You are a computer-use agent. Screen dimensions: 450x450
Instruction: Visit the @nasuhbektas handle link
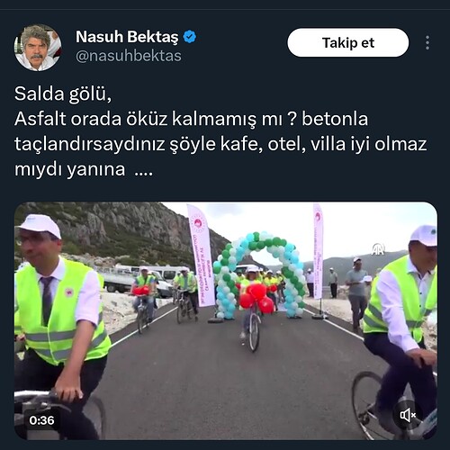pyautogui.click(x=129, y=56)
